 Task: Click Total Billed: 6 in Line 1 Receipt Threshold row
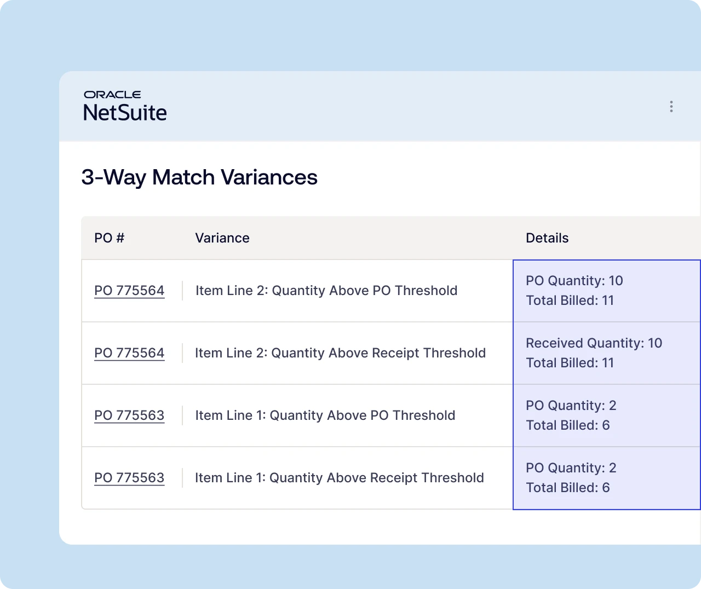point(568,488)
